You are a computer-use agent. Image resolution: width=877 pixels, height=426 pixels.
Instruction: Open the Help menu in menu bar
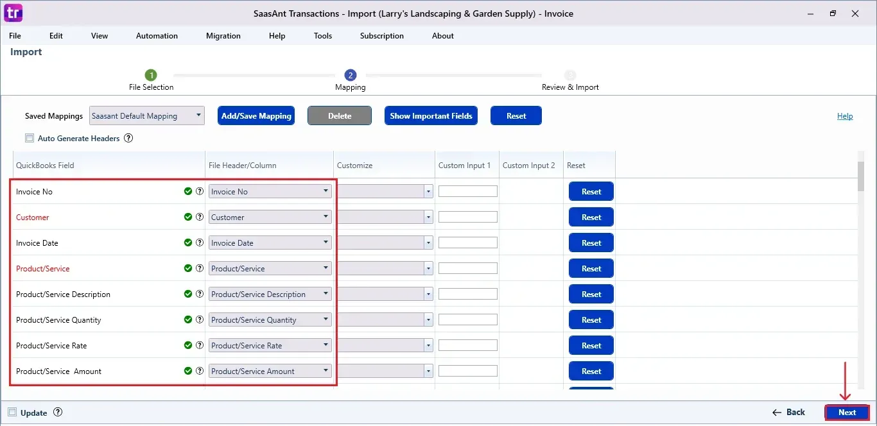click(x=277, y=36)
